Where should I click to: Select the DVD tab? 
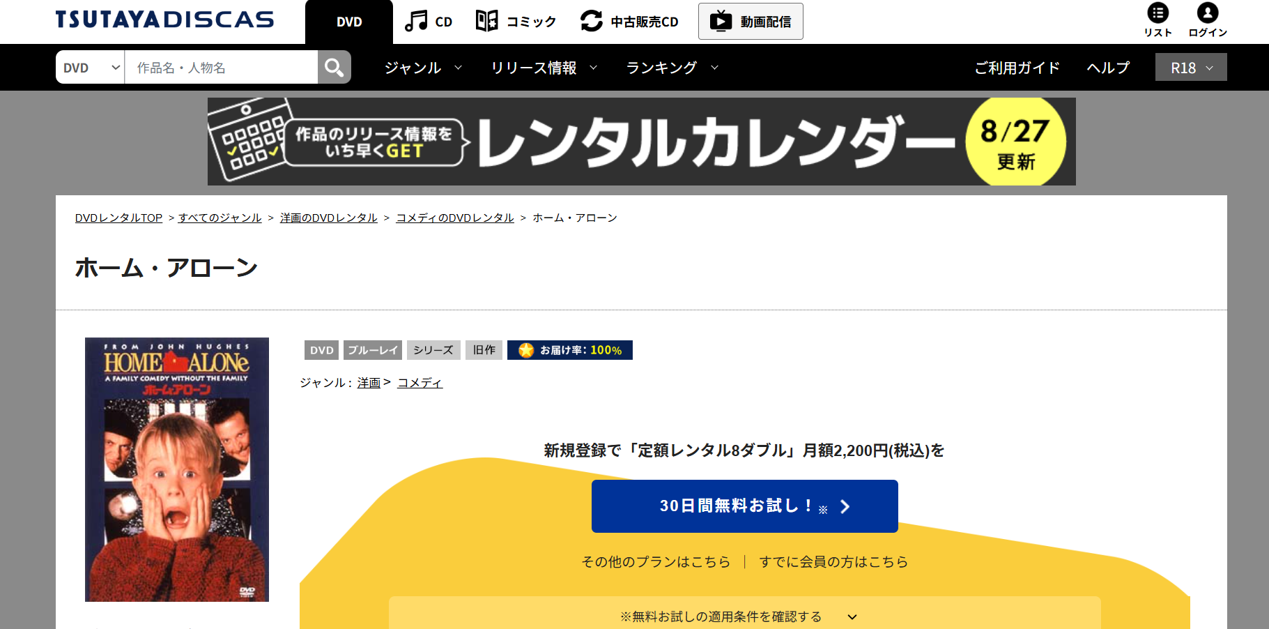(x=349, y=22)
